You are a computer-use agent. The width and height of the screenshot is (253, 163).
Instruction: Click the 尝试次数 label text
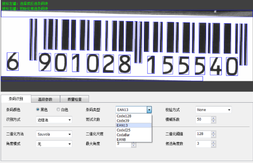(x=93, y=119)
